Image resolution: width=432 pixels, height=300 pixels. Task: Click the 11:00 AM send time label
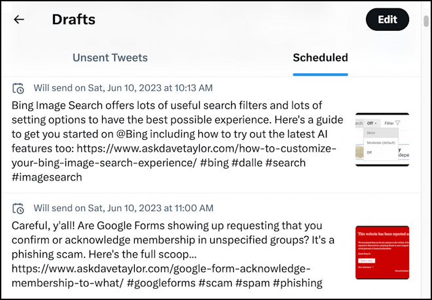(124, 208)
